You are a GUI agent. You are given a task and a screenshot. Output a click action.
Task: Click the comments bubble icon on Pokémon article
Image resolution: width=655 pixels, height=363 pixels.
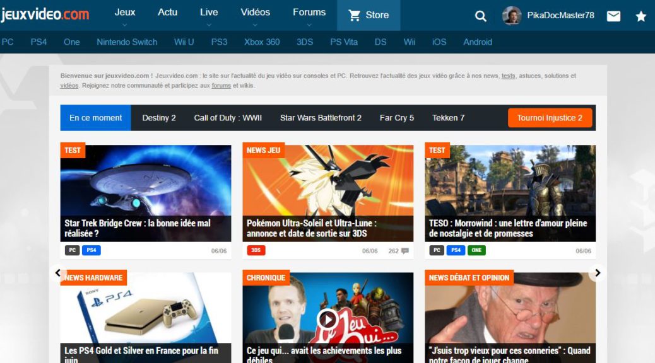[404, 251]
